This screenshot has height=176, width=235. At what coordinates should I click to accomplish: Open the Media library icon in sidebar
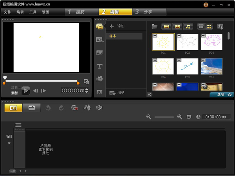(99, 26)
